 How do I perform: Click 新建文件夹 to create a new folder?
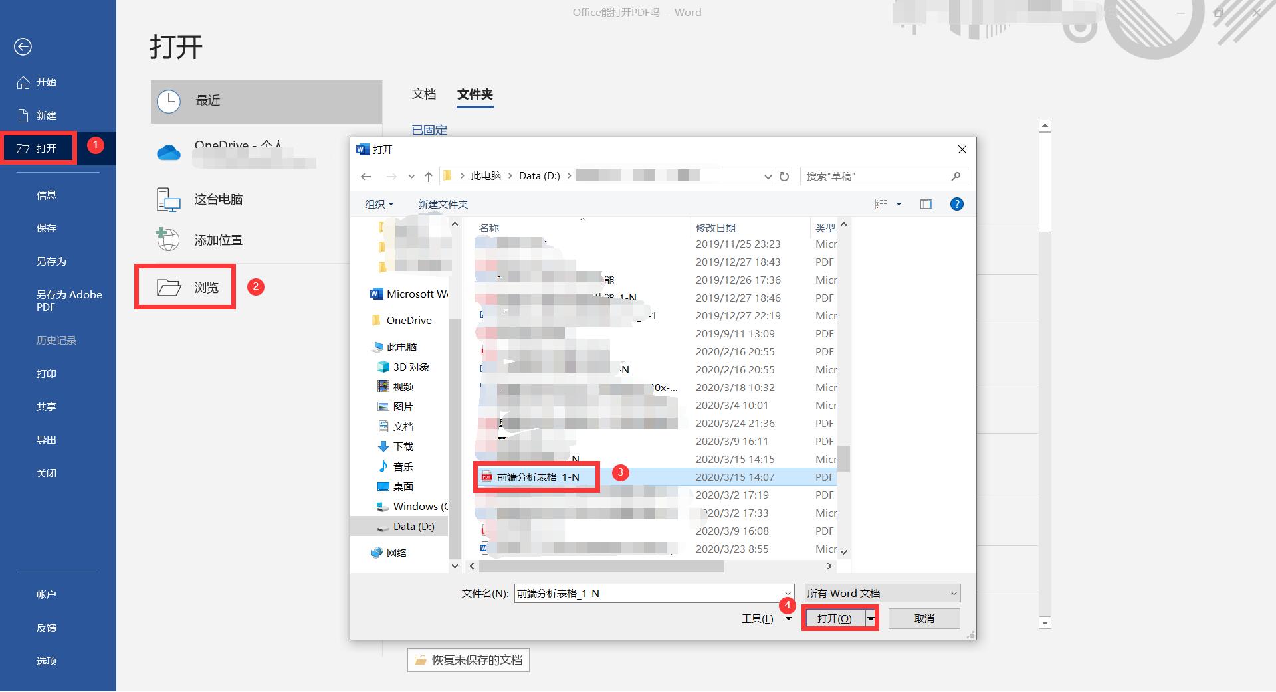442,204
